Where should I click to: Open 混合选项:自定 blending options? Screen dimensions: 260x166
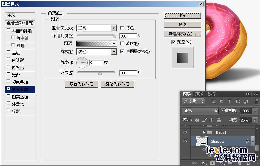point(20,23)
